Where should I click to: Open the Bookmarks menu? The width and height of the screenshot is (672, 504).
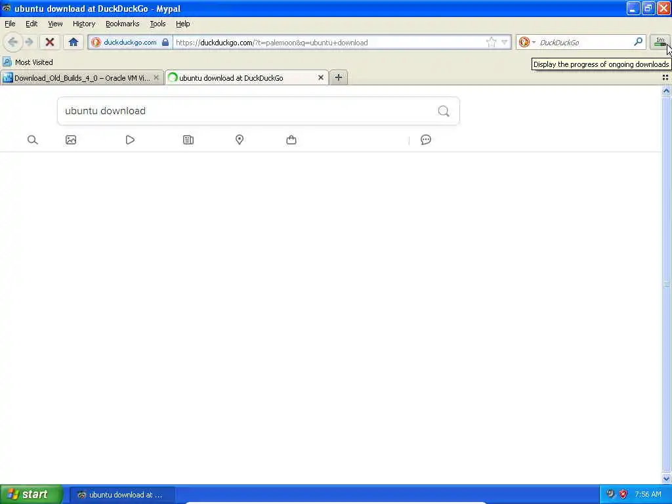point(122,24)
